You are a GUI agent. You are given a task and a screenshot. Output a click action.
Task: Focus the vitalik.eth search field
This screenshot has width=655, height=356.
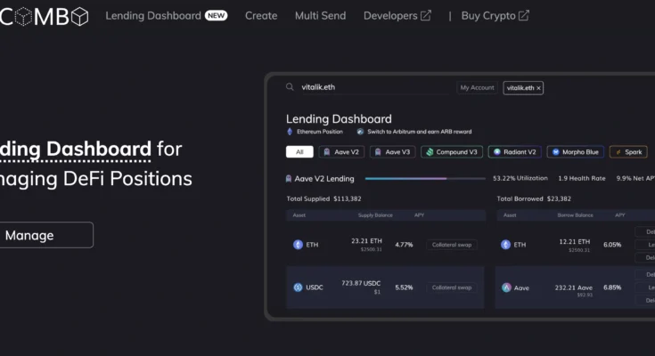click(x=374, y=87)
